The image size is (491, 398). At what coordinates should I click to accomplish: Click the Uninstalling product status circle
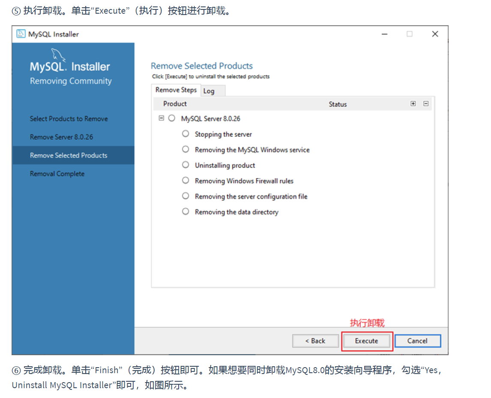tap(186, 165)
